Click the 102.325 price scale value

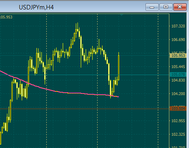178,134
